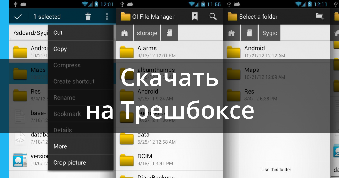Go home via home icon left of storage
The image size is (339, 178).
pos(125,33)
